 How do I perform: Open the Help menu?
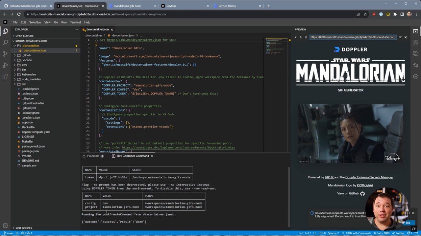(87, 22)
